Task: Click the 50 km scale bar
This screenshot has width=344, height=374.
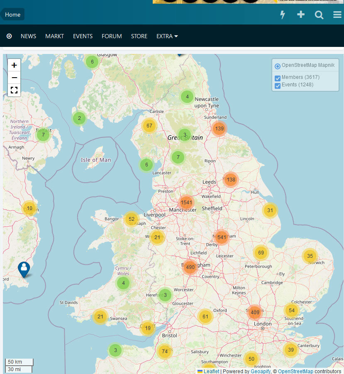Action: pos(19,362)
